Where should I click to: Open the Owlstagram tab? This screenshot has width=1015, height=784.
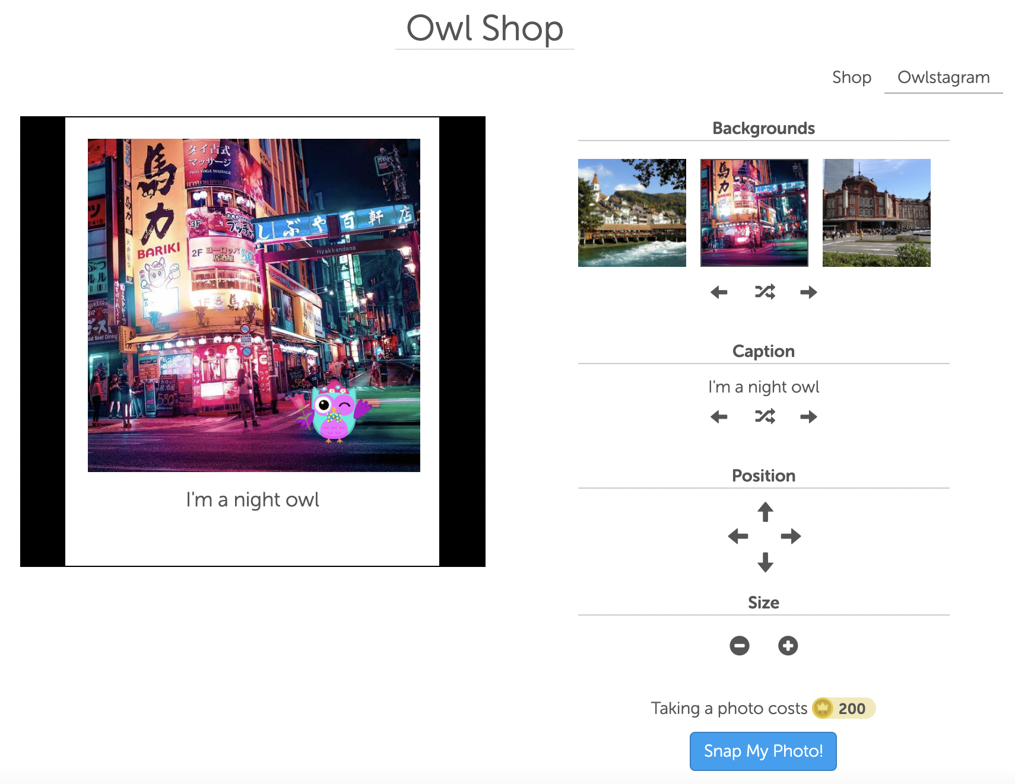point(943,78)
